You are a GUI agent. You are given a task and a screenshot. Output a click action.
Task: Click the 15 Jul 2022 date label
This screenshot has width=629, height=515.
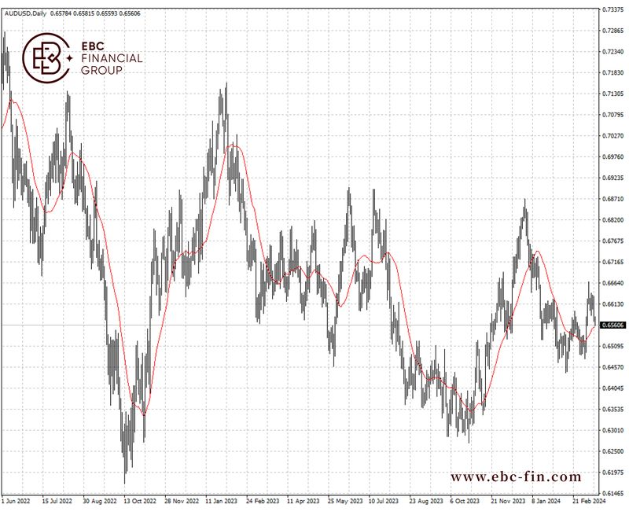(x=57, y=500)
